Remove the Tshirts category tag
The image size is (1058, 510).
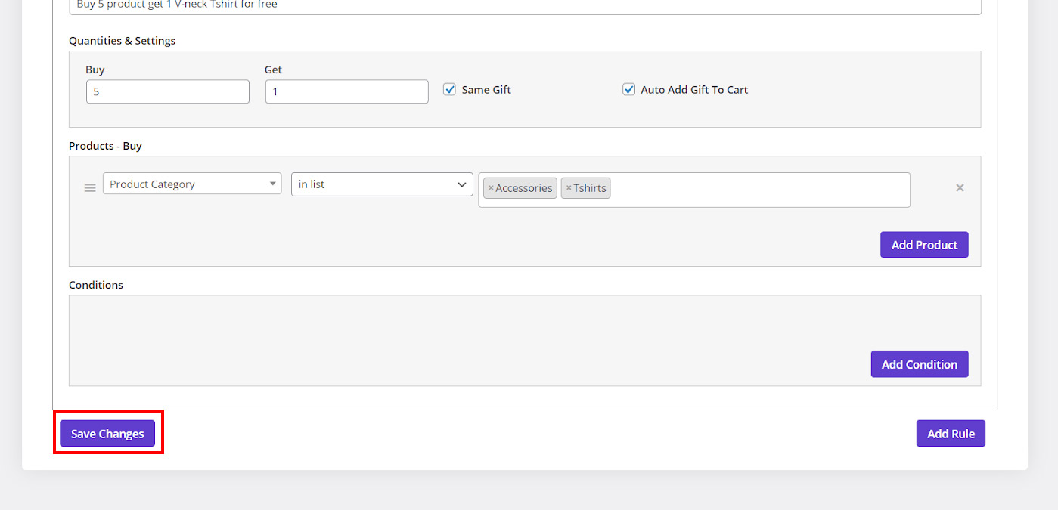point(569,188)
